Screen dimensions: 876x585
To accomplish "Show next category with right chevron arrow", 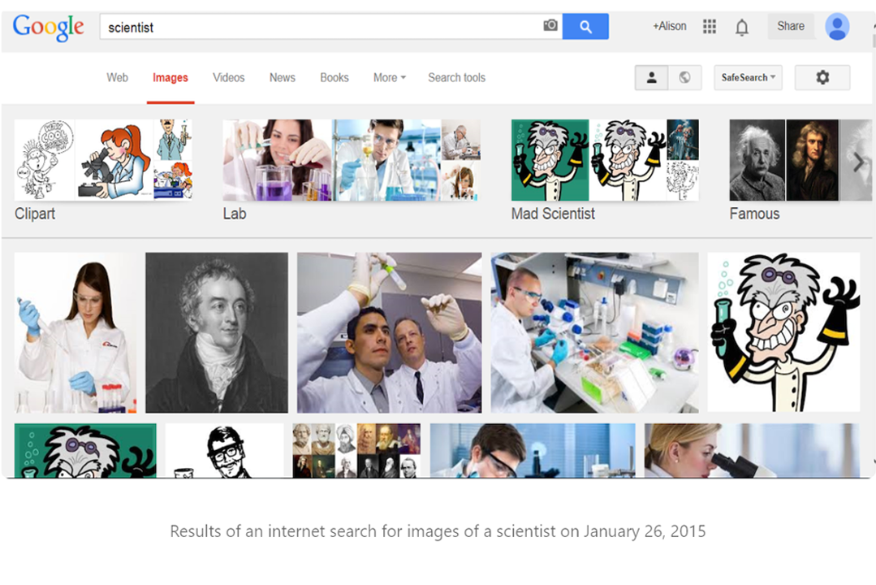I will (858, 162).
